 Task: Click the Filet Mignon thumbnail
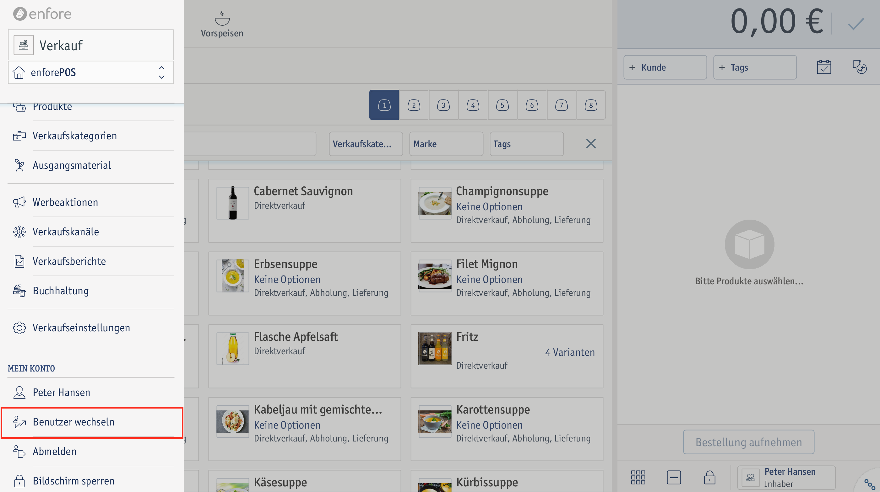[x=435, y=276]
